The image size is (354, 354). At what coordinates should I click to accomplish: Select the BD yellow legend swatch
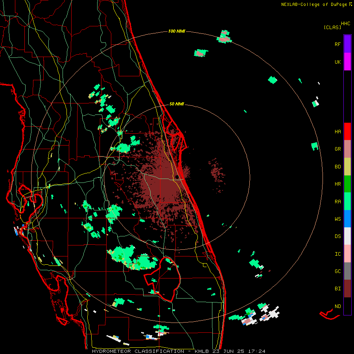(x=347, y=167)
